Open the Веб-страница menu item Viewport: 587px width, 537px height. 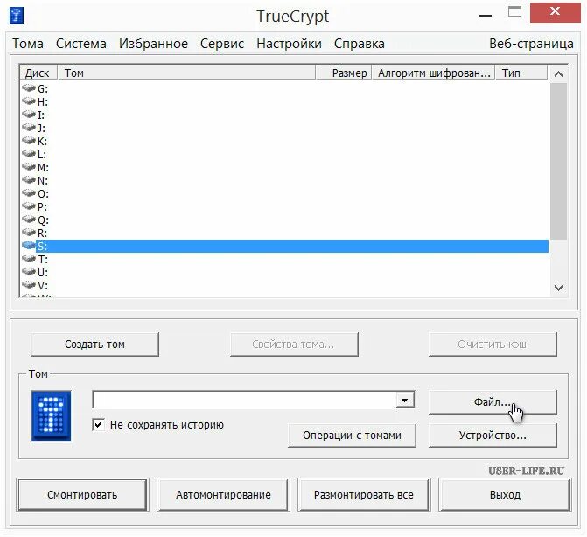tap(531, 44)
